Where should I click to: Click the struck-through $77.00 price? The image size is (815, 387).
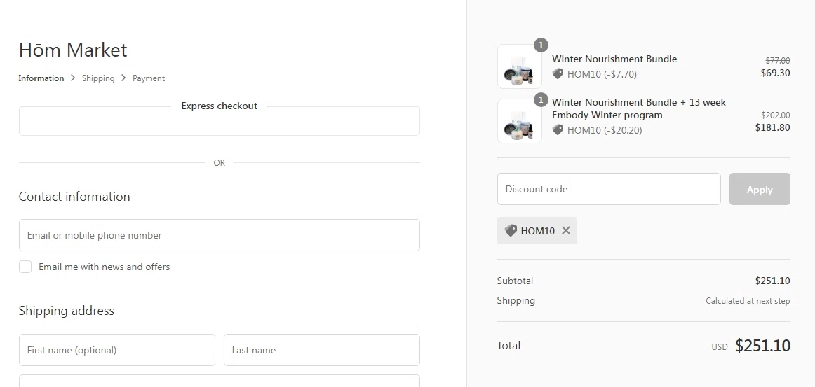click(x=778, y=60)
